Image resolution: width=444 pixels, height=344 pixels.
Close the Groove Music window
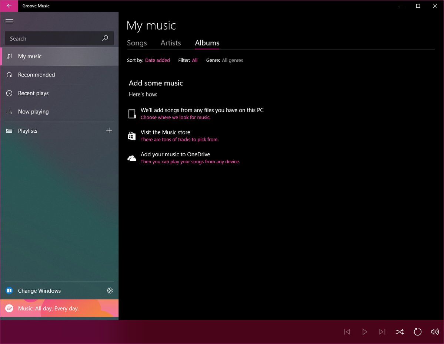[435, 6]
